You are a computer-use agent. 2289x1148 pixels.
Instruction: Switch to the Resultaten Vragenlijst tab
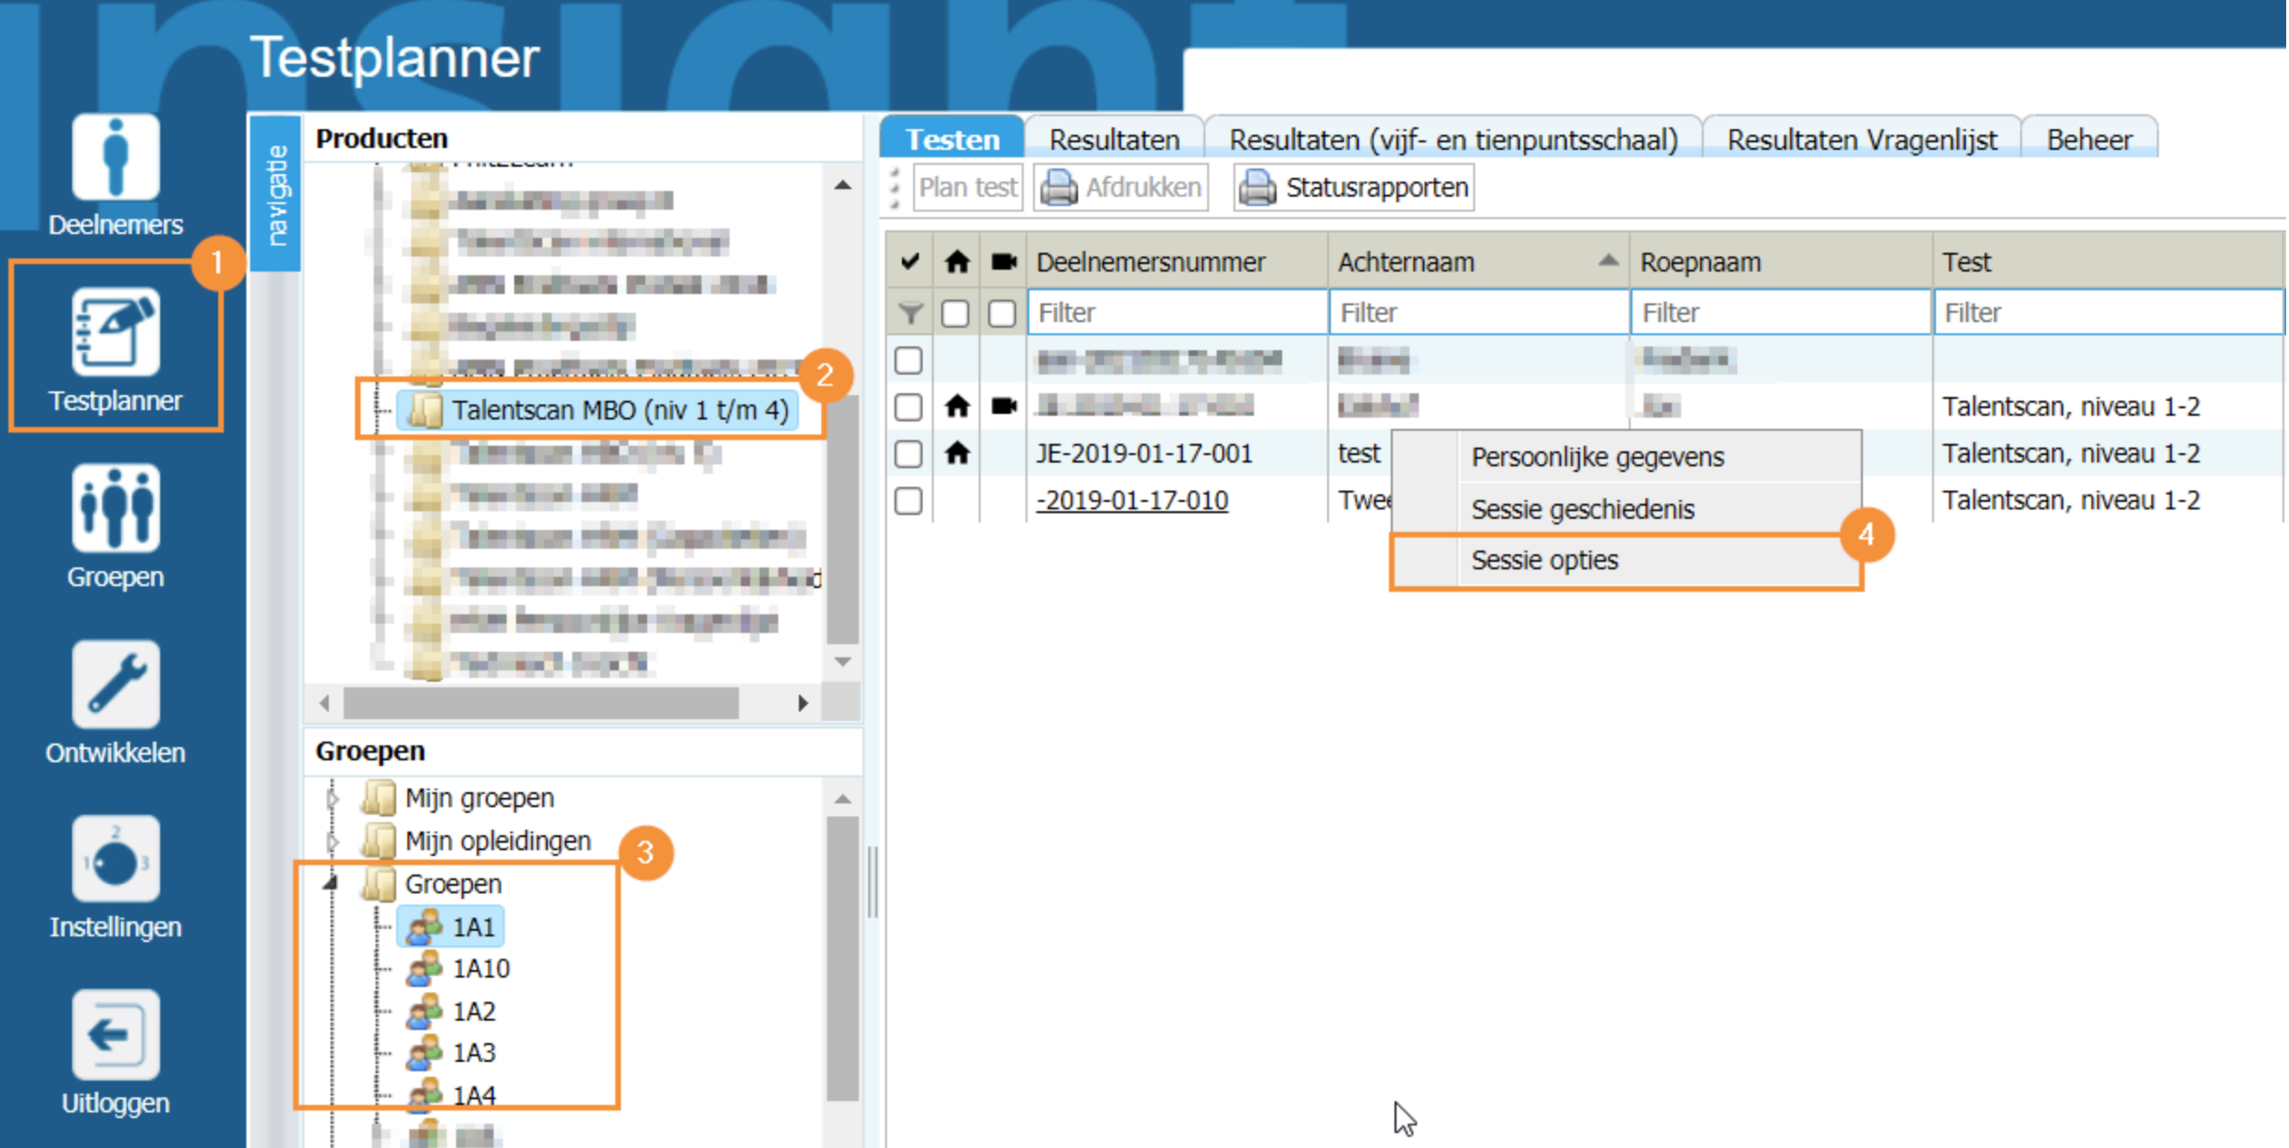[1861, 140]
